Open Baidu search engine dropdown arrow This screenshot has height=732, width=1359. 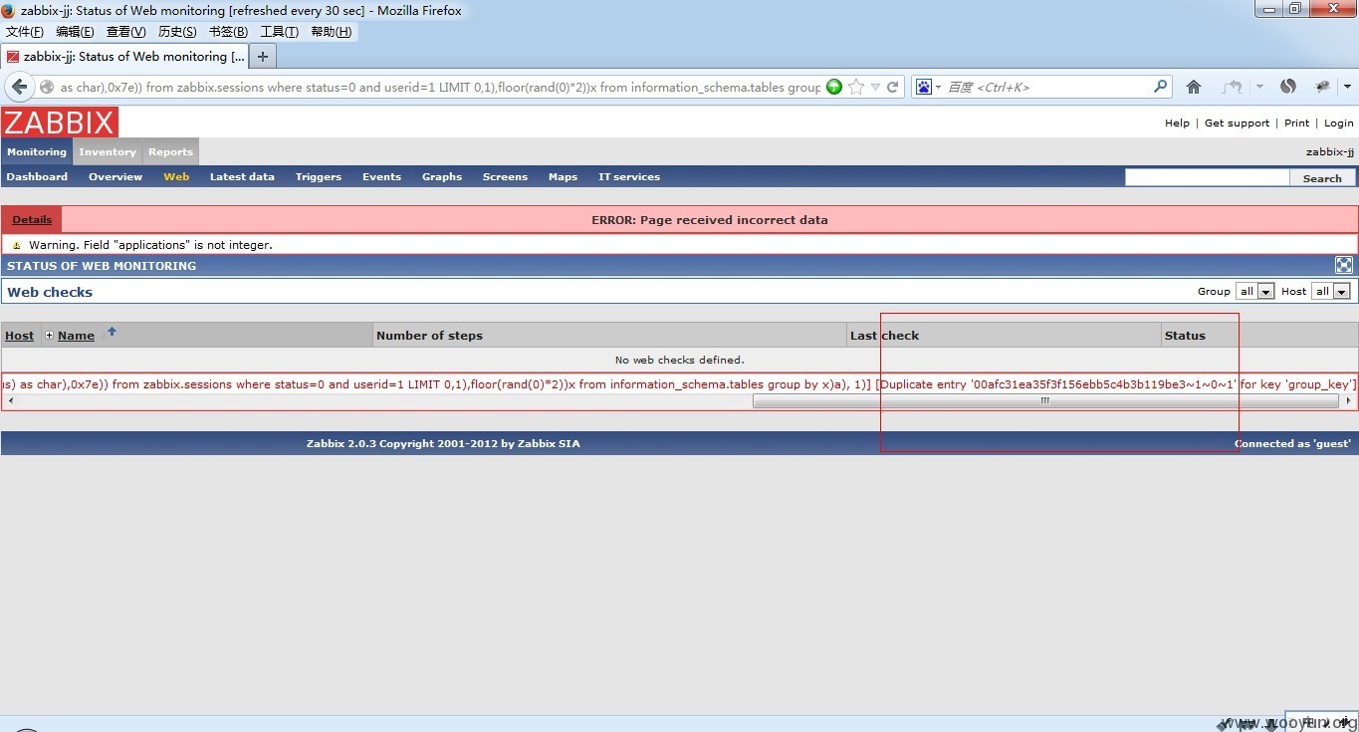pos(938,88)
